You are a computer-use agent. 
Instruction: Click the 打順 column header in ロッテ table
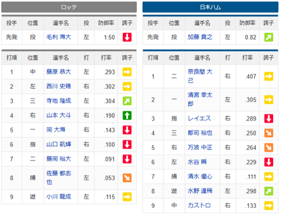(x=12, y=58)
